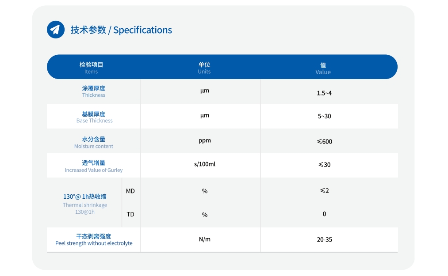Click the ≤30 Gurley value
The height and width of the screenshot is (276, 448).
point(324,165)
